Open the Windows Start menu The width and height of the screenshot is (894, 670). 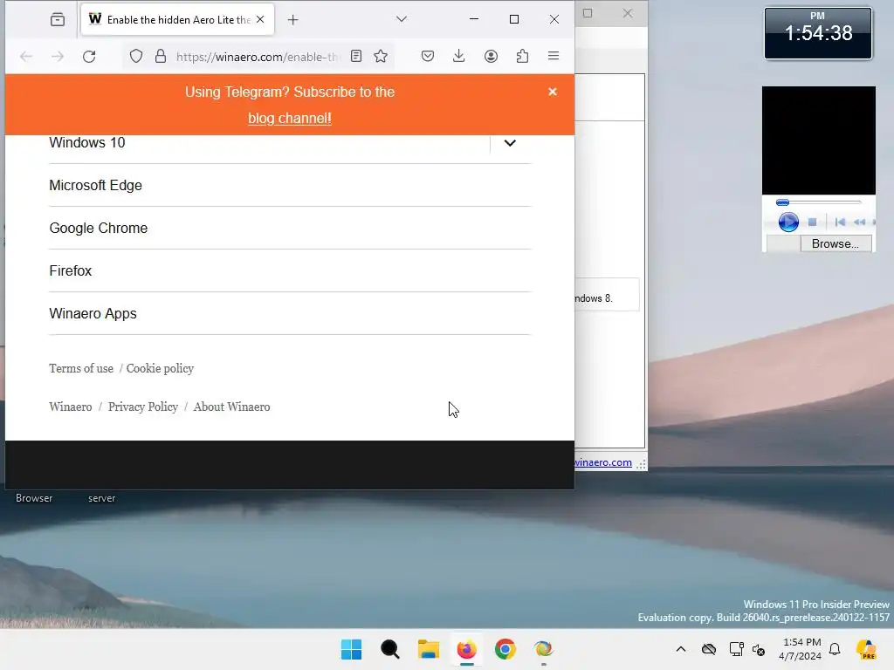pyautogui.click(x=351, y=649)
